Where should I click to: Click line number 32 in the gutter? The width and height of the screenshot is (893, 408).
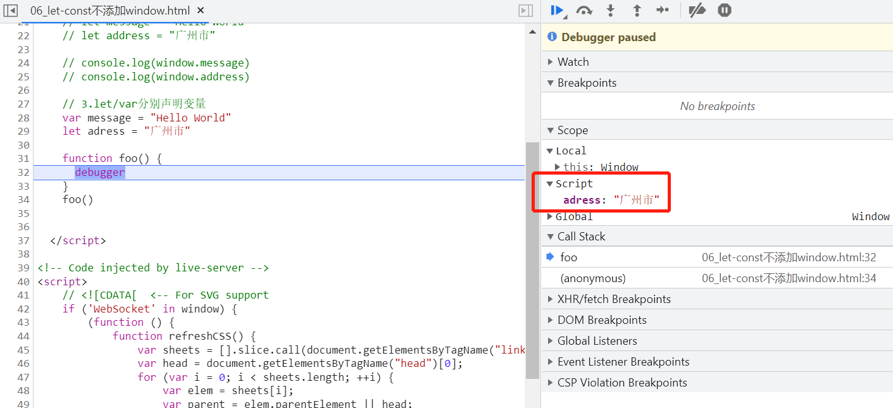click(x=23, y=172)
